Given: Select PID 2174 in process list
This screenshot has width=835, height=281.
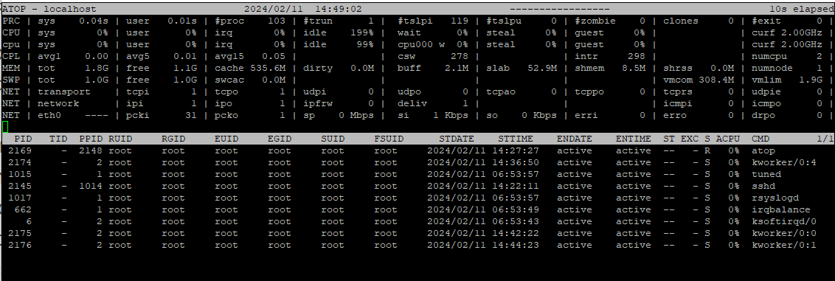Looking at the screenshot, I should [x=20, y=162].
